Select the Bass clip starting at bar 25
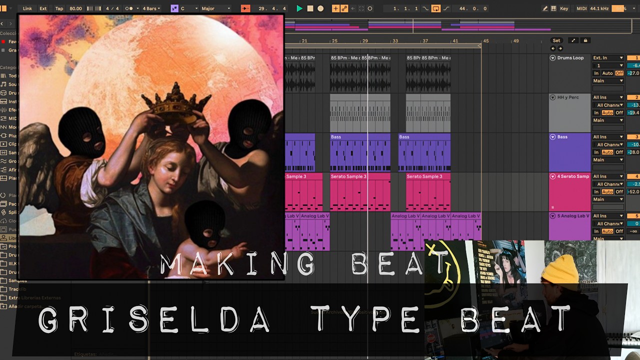Screen dimensions: 640x360 point(360,152)
